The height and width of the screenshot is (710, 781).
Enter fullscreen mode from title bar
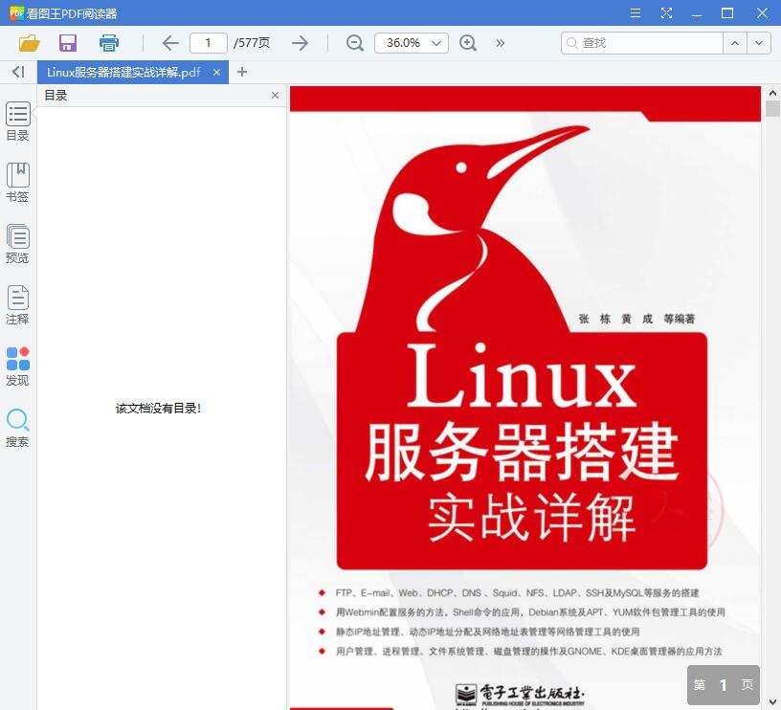[x=666, y=13]
